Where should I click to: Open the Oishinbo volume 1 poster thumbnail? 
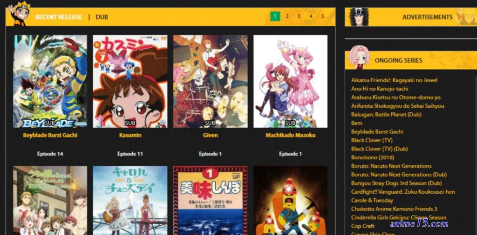(210, 201)
